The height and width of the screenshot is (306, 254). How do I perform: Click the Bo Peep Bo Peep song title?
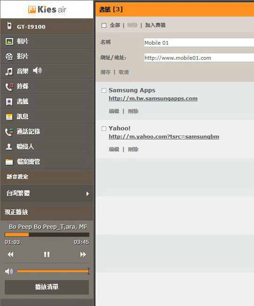tap(48, 227)
